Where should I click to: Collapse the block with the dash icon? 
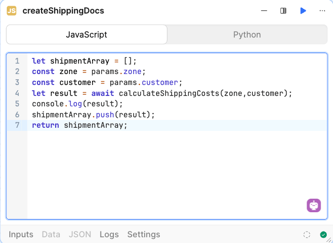[x=264, y=10]
